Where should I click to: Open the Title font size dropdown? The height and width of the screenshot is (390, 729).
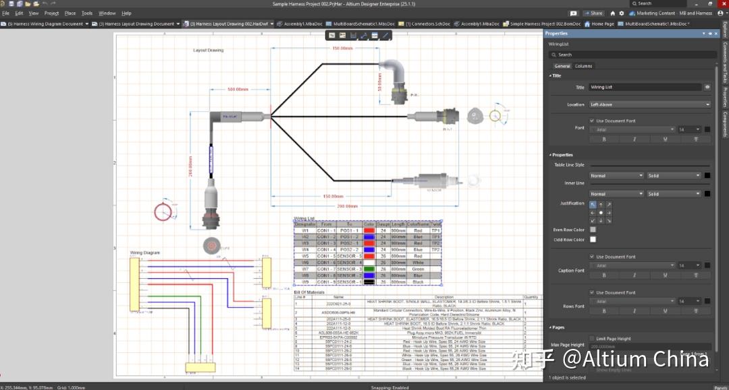pyautogui.click(x=689, y=129)
